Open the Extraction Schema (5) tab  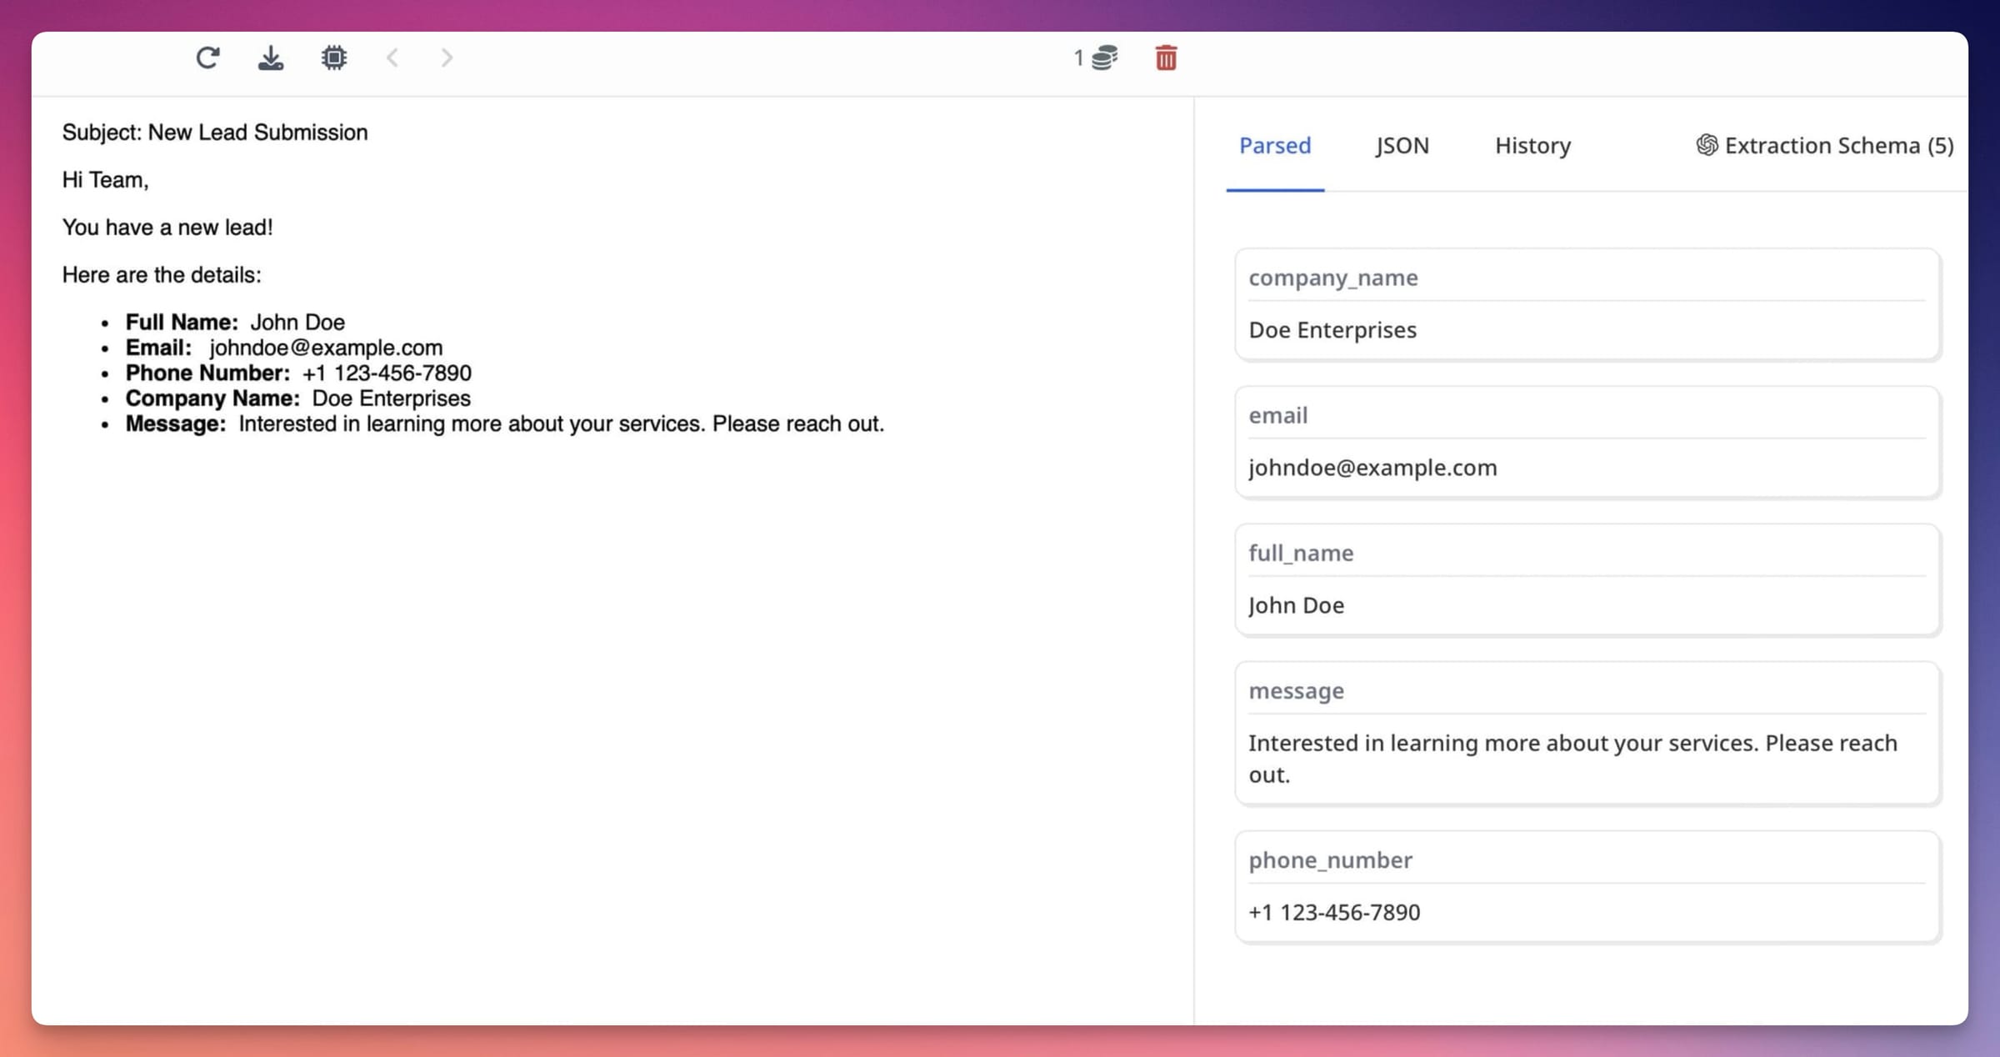(x=1837, y=145)
